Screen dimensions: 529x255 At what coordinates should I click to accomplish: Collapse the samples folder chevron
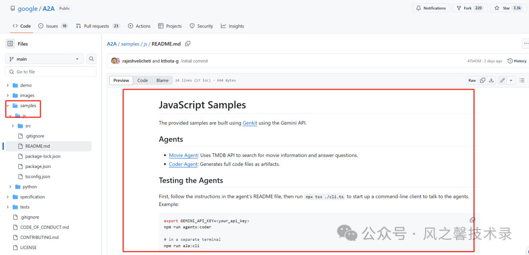tap(7, 106)
